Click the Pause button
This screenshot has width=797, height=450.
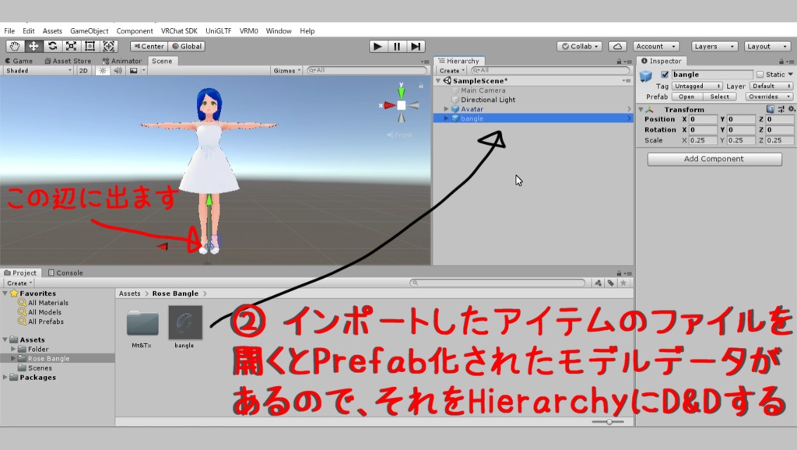(397, 46)
